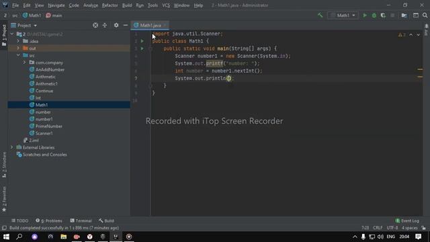This screenshot has width=430, height=242.
Task: Toggle the tool window bars icon in the status bar
Action: tap(4, 228)
